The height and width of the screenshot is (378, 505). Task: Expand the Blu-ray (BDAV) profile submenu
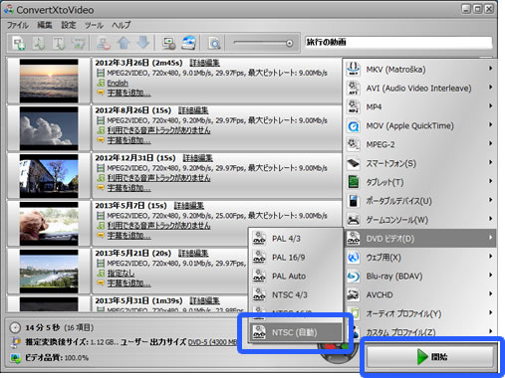click(420, 277)
